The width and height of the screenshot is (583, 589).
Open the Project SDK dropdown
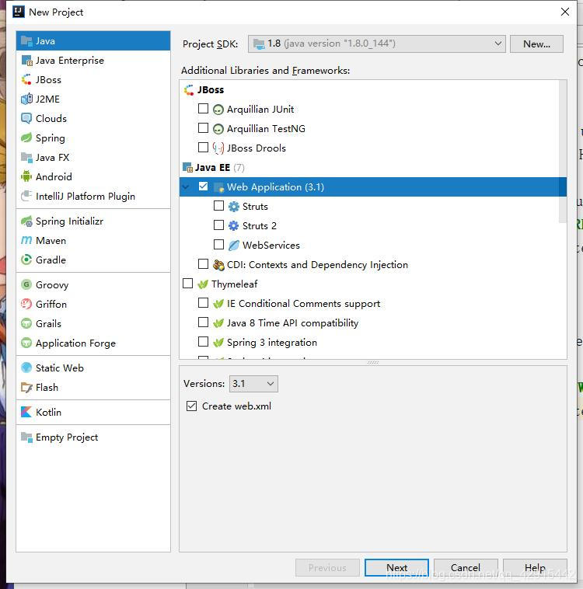[377, 44]
